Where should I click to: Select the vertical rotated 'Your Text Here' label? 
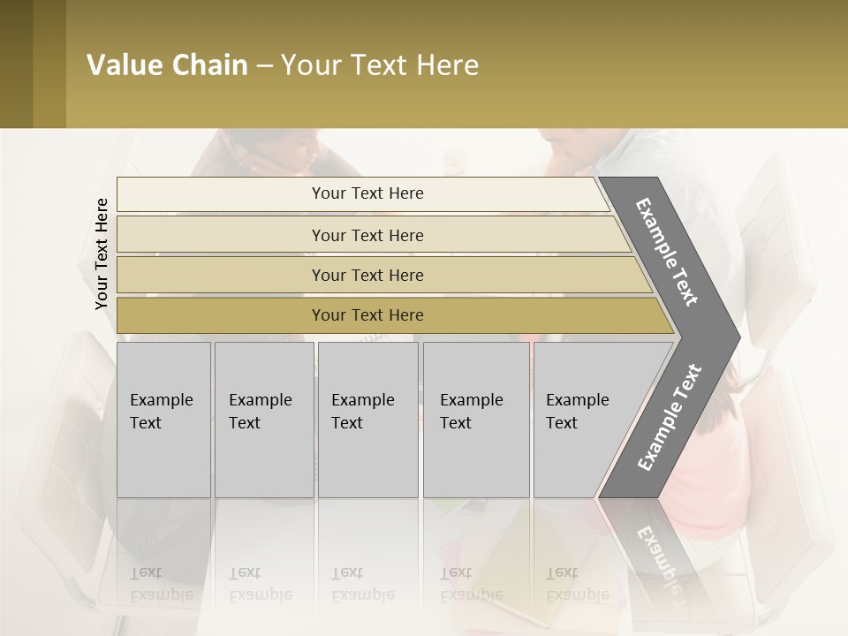[102, 254]
